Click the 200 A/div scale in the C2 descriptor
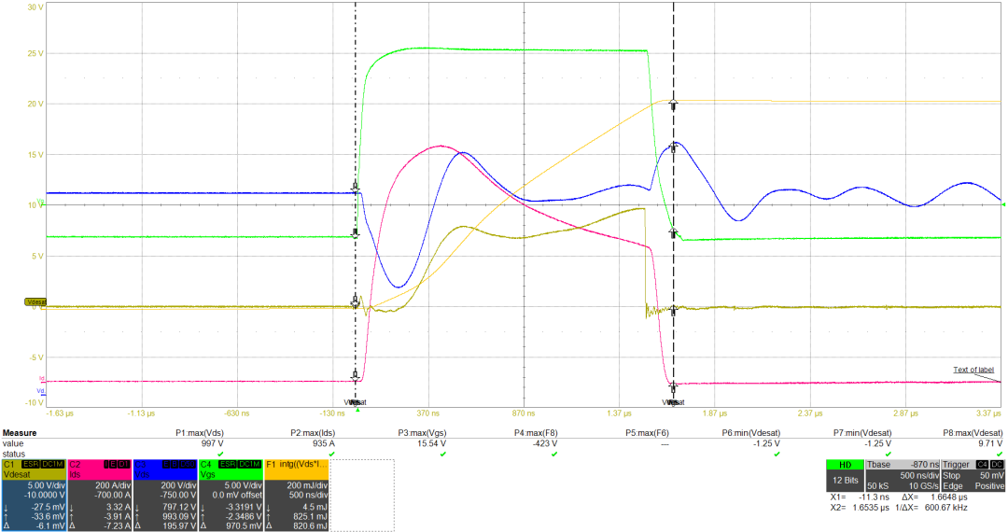The image size is (1008, 532). pyautogui.click(x=113, y=485)
